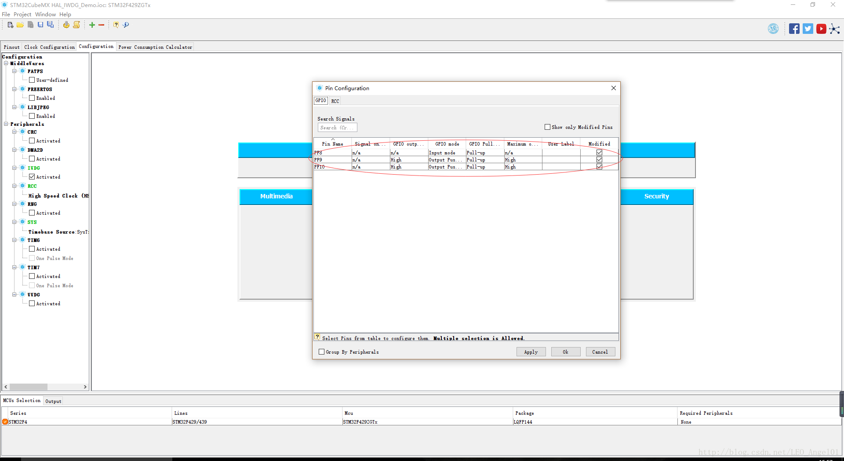The height and width of the screenshot is (461, 844).
Task: Open Power Consumption Calculator tab
Action: coord(155,47)
